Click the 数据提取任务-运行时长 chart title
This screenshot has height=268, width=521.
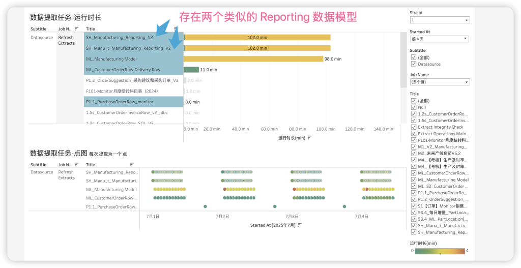[x=66, y=18]
